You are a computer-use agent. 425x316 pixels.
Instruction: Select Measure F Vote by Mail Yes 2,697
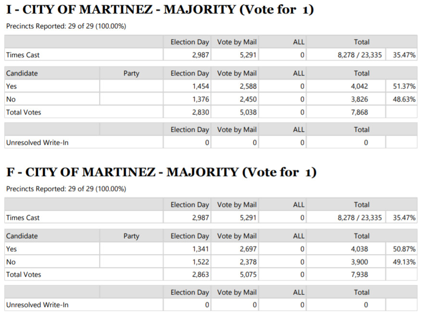pyautogui.click(x=248, y=249)
